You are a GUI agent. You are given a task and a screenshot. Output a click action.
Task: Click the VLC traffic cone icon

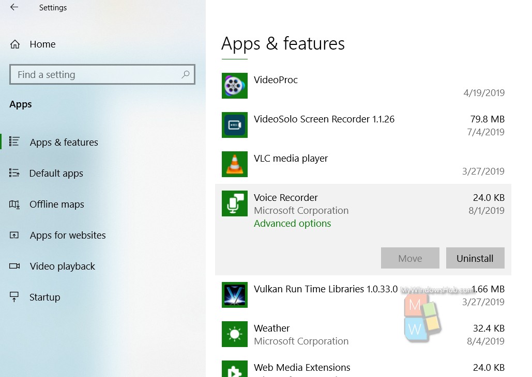point(234,164)
